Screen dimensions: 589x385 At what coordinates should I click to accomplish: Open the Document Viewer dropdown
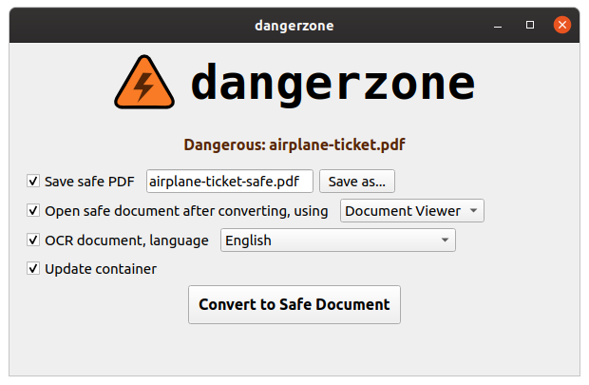[412, 210]
